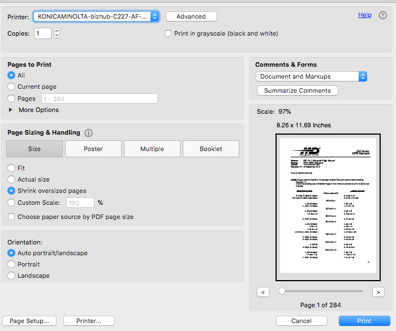Select Portrait orientation
The height and width of the screenshot is (331, 396).
[x=11, y=264]
